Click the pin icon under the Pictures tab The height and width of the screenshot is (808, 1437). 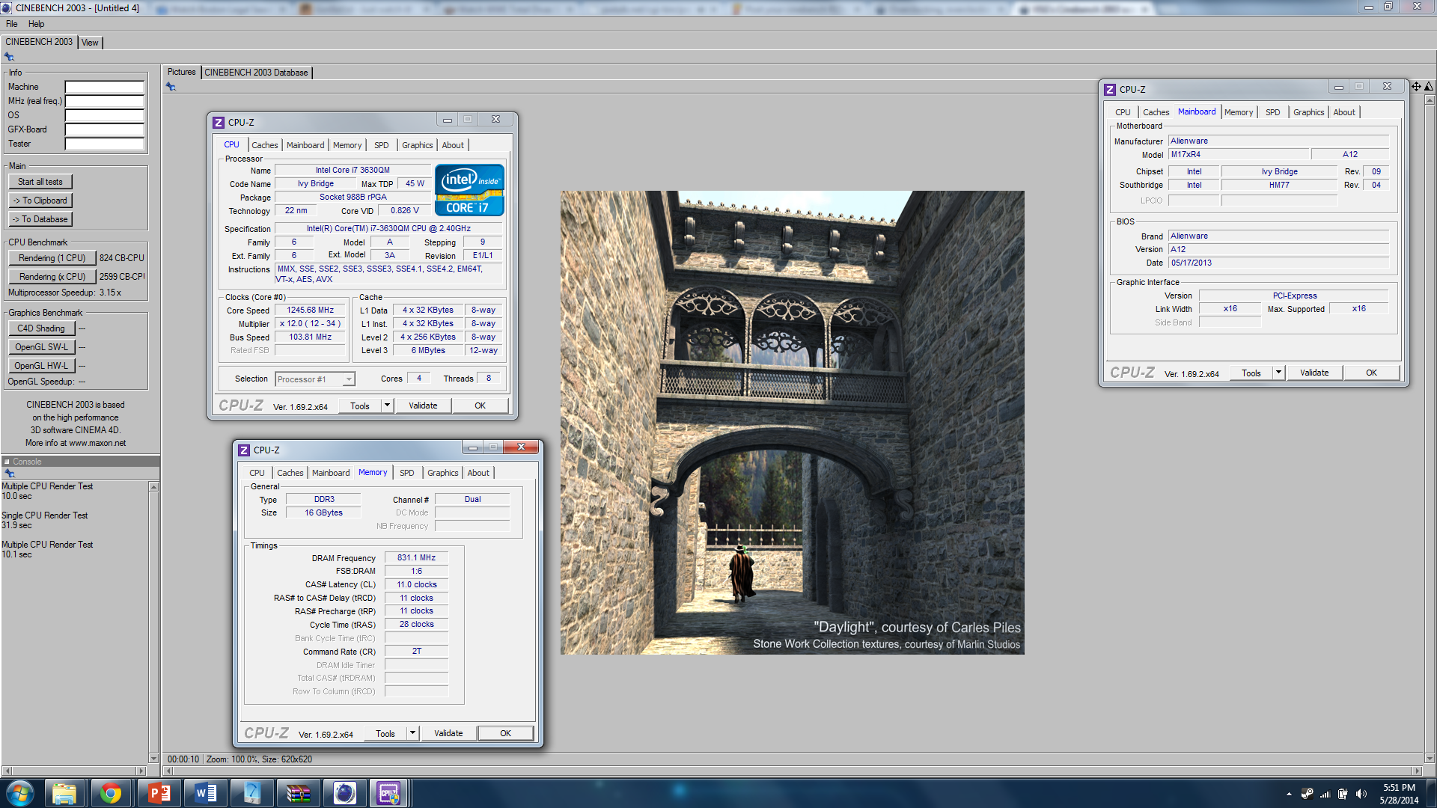[171, 87]
